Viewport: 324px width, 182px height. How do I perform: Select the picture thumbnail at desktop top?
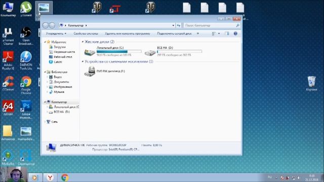click(44, 9)
